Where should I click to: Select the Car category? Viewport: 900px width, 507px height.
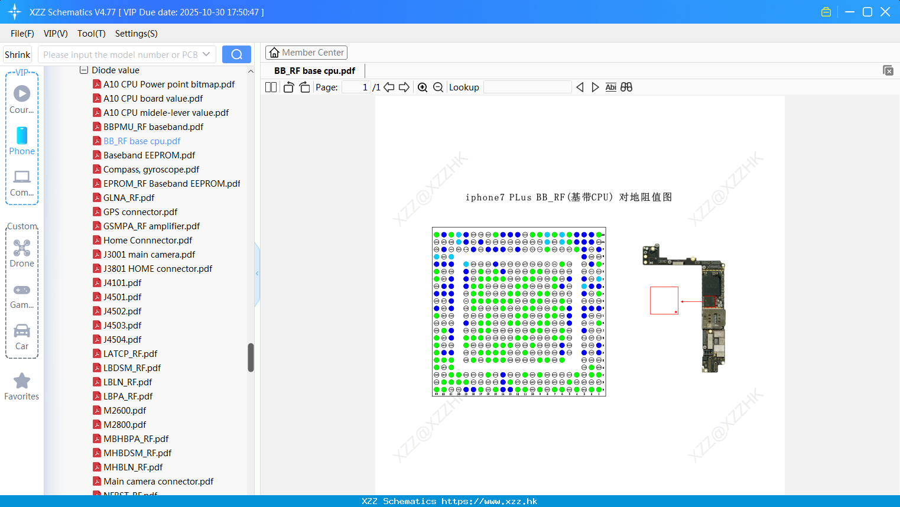point(22,337)
